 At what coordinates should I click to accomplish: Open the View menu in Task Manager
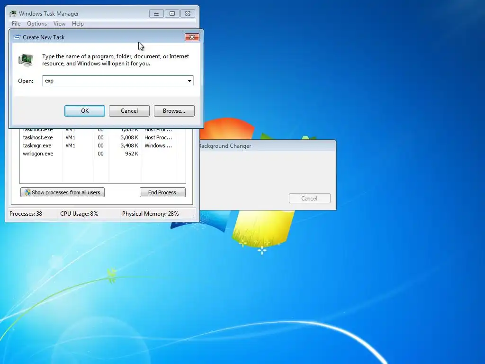coord(59,24)
